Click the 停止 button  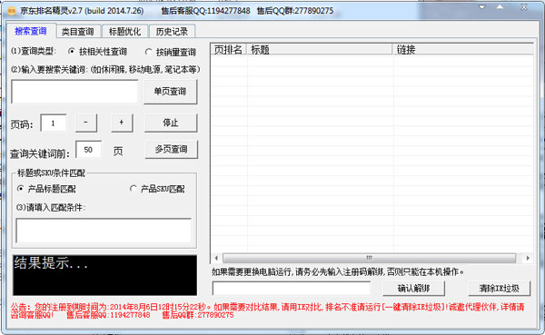[171, 123]
